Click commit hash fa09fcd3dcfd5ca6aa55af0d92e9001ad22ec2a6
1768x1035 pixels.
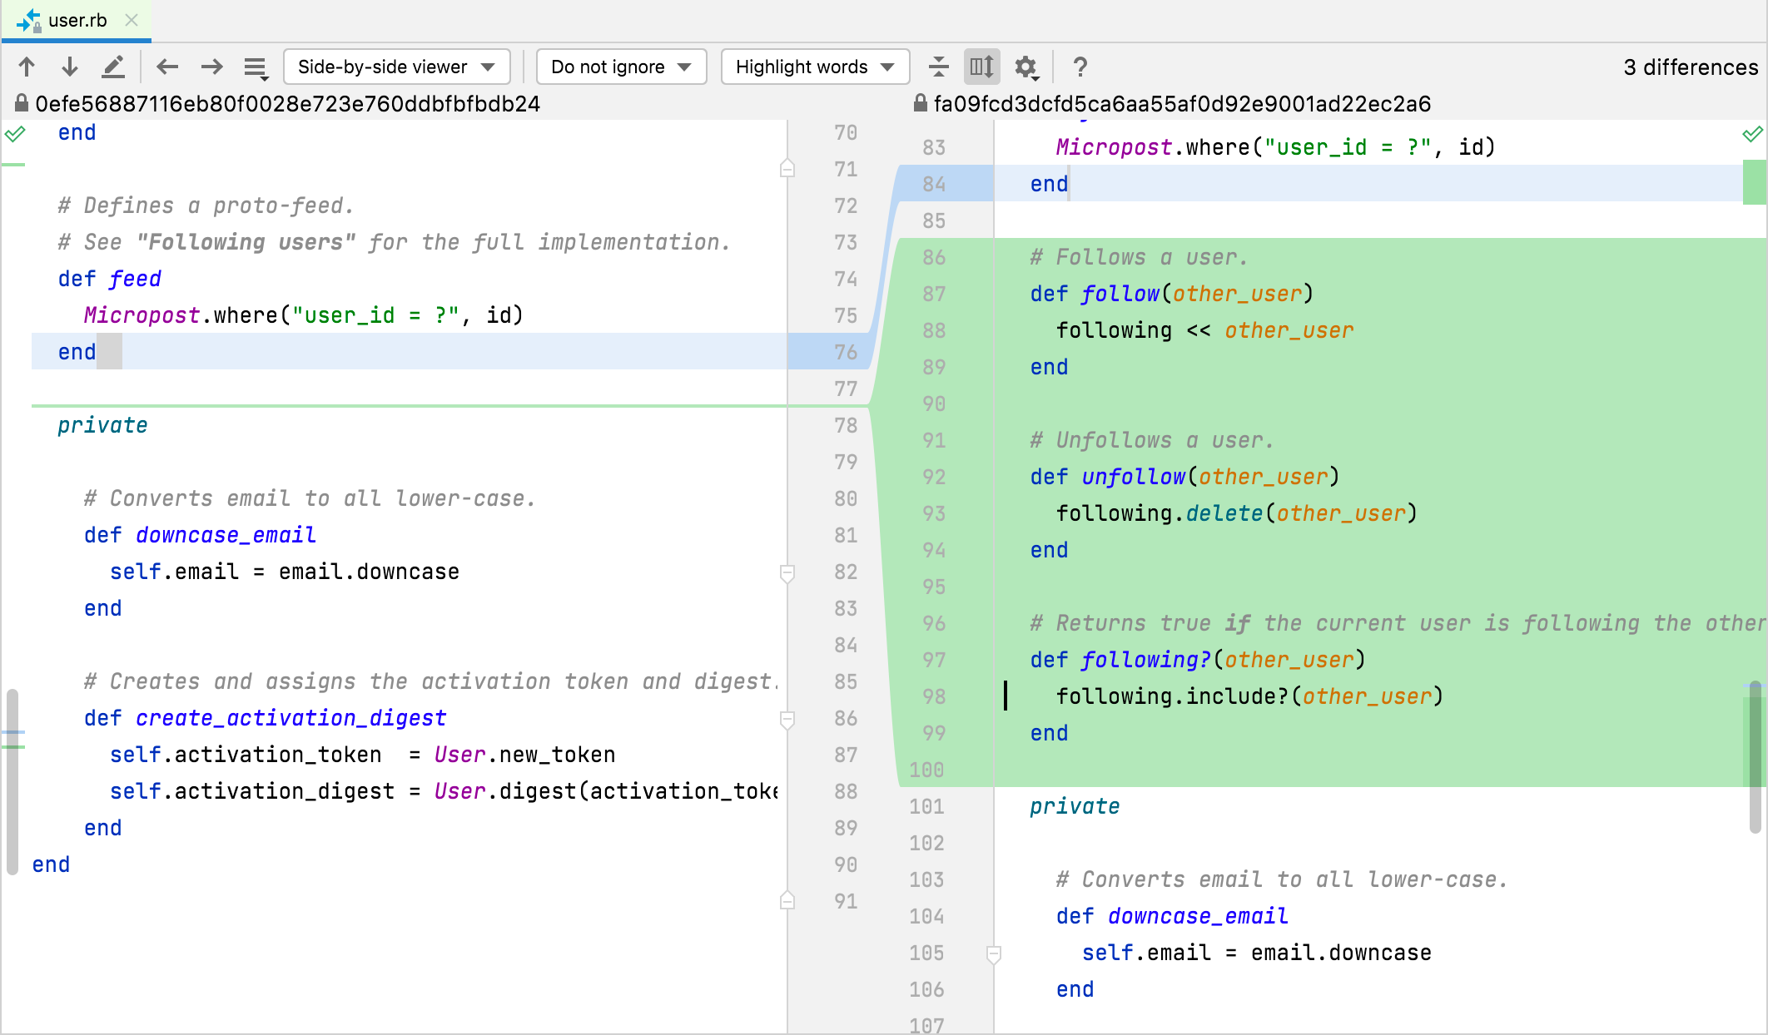[1182, 103]
